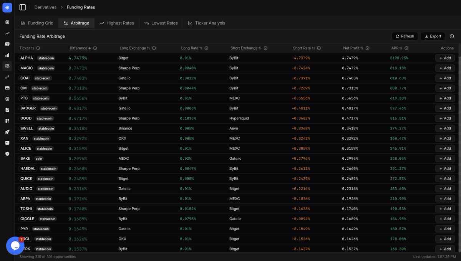Open the rocket icon in the sidebar
Viewport: 461px width, 261px height.
pyautogui.click(x=7, y=132)
